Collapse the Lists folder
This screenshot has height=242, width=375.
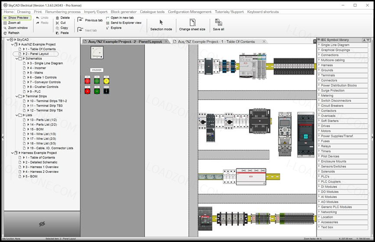tap(17, 115)
